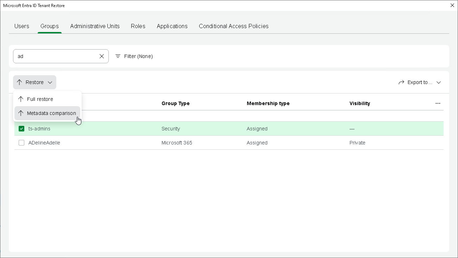
Task: Select Full restore menu option
Action: coord(40,99)
